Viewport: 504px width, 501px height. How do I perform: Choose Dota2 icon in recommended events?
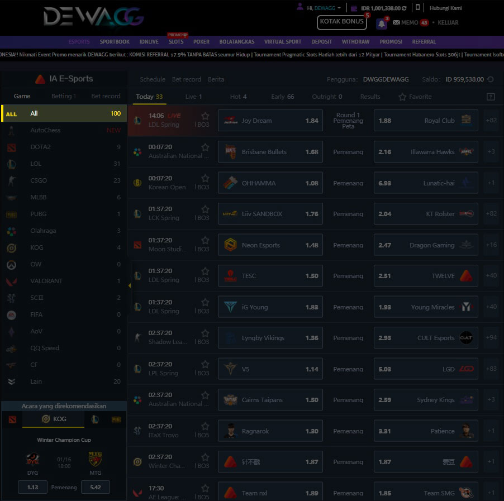[x=12, y=419]
